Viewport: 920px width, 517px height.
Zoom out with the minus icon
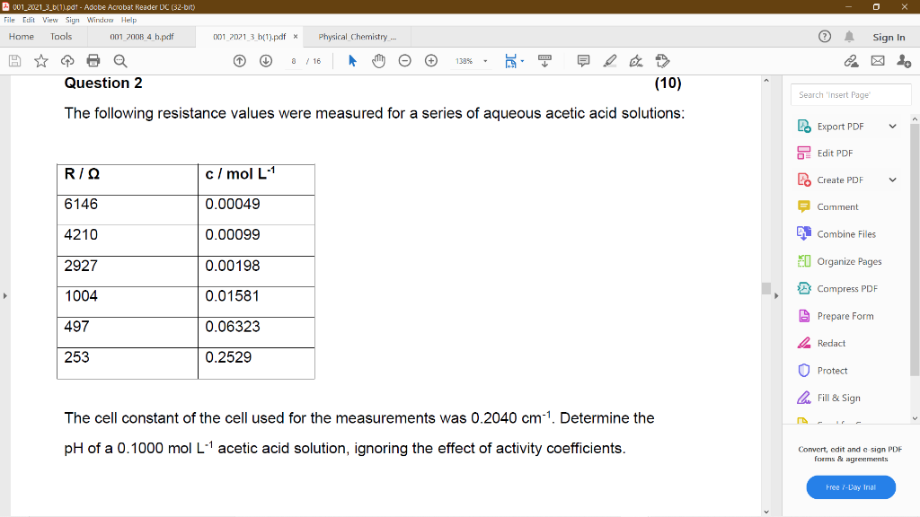(405, 60)
